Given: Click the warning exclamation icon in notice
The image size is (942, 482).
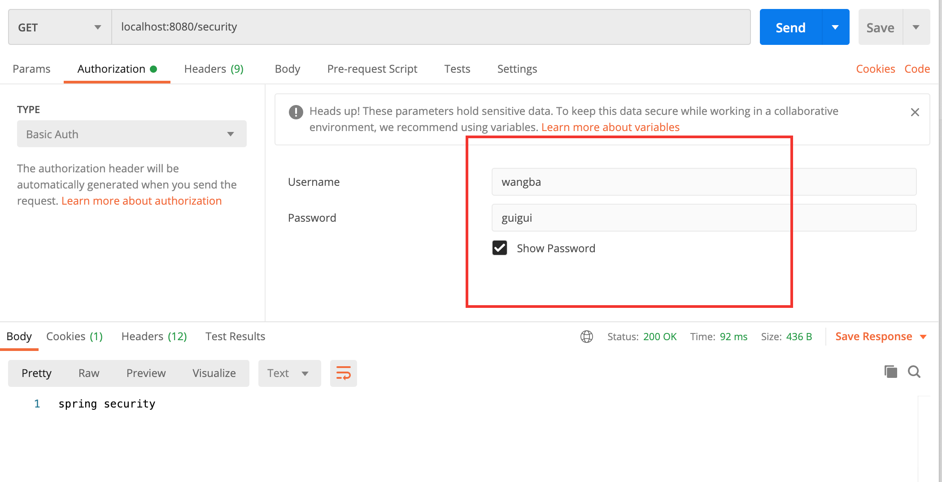Looking at the screenshot, I should click(296, 112).
